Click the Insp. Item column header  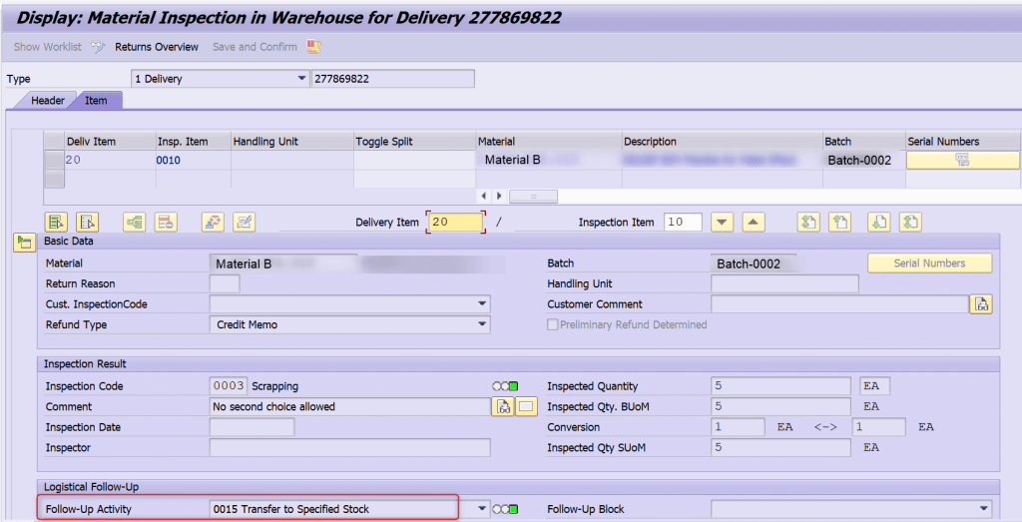pos(193,142)
